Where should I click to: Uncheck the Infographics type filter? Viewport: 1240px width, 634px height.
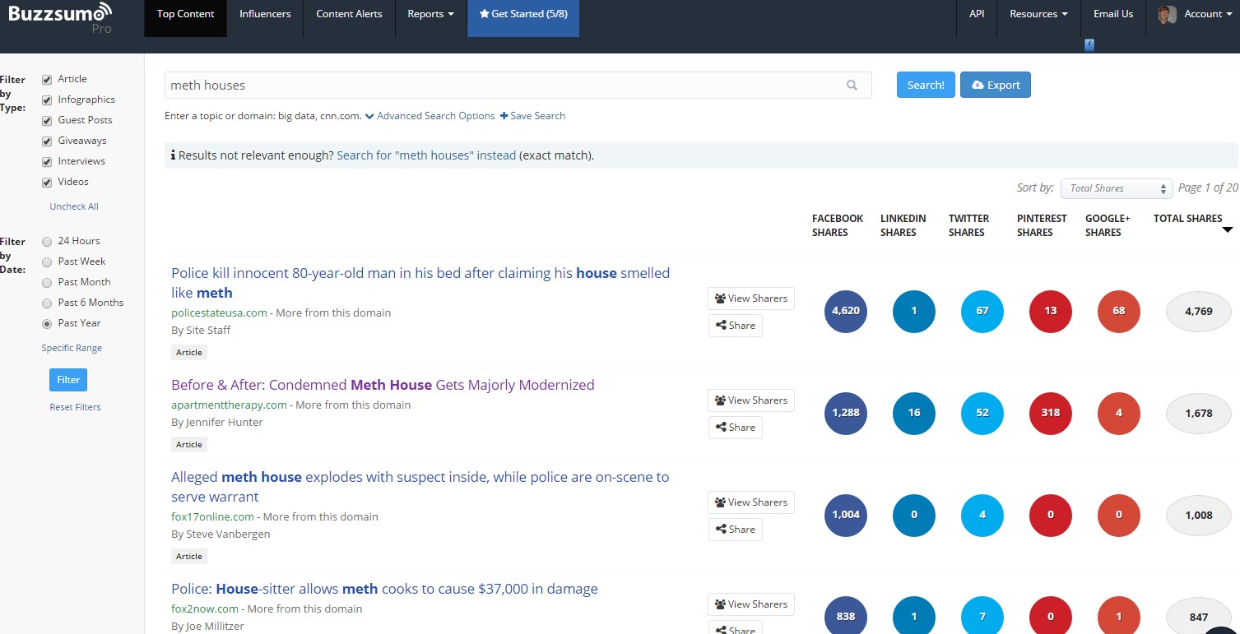(47, 100)
